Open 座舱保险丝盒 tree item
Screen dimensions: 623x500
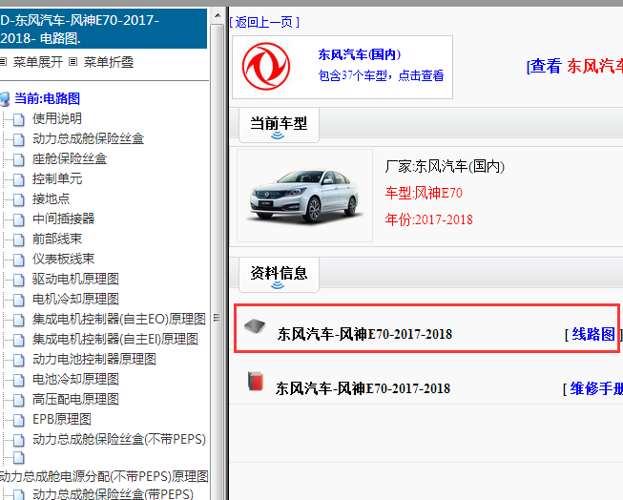pyautogui.click(x=70, y=158)
